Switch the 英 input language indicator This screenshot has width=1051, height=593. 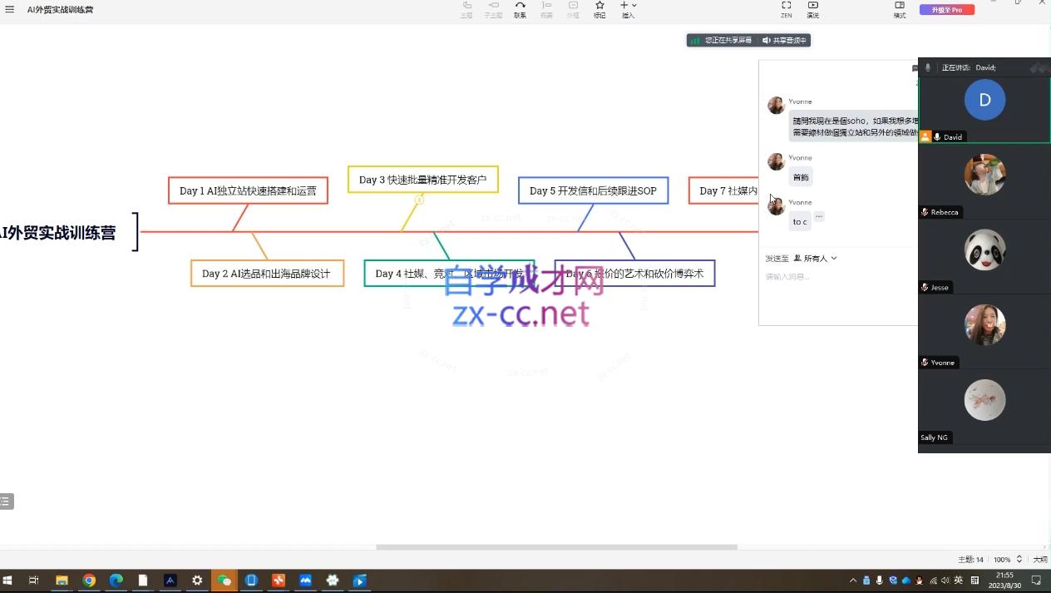958,581
